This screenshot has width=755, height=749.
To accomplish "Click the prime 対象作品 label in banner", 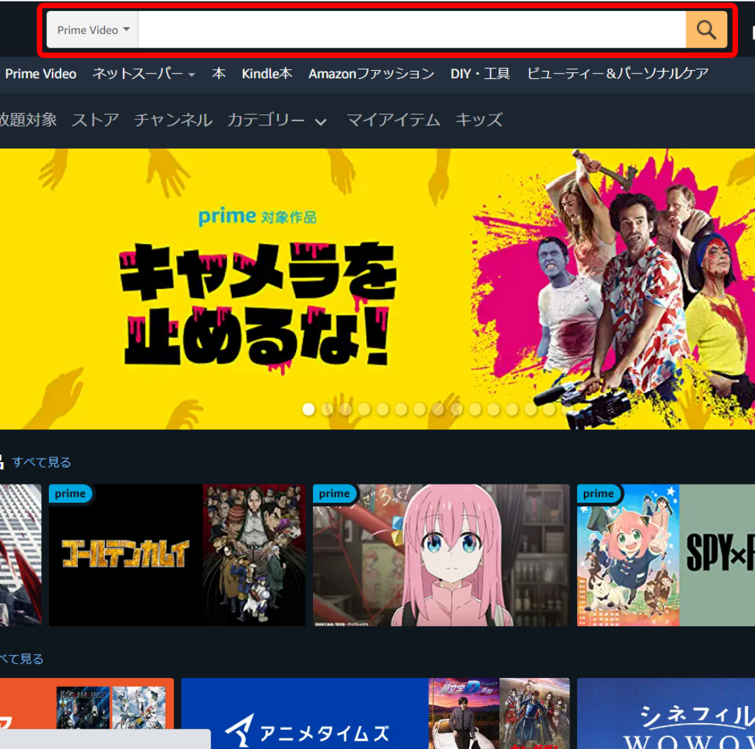I will 258,217.
